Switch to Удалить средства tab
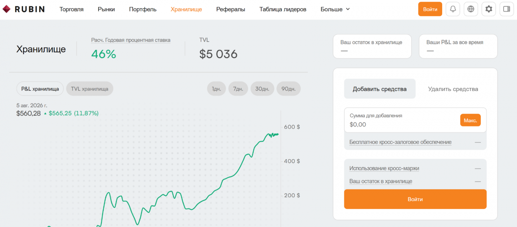Screen dimensions: 517x227 (x=453, y=89)
